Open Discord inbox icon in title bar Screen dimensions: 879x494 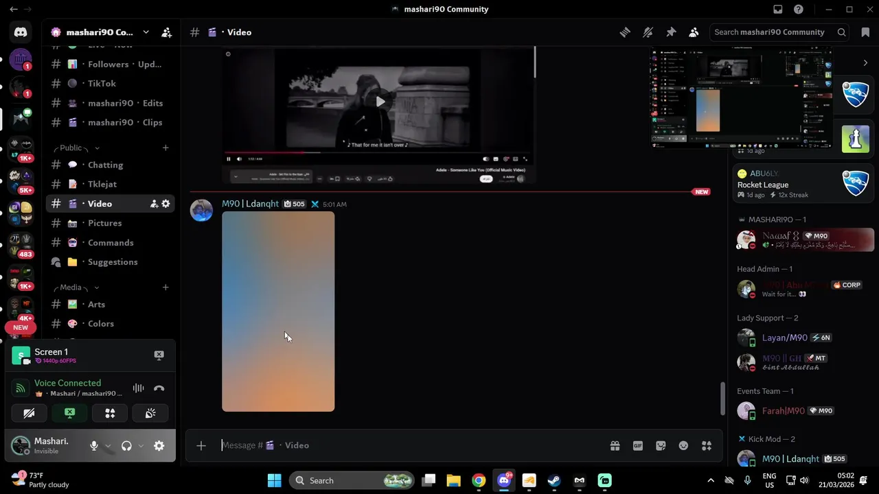pos(778,10)
